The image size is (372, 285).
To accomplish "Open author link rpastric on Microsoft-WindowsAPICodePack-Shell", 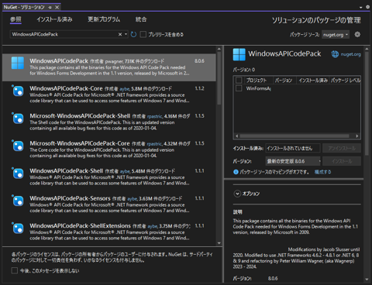I will point(155,116).
